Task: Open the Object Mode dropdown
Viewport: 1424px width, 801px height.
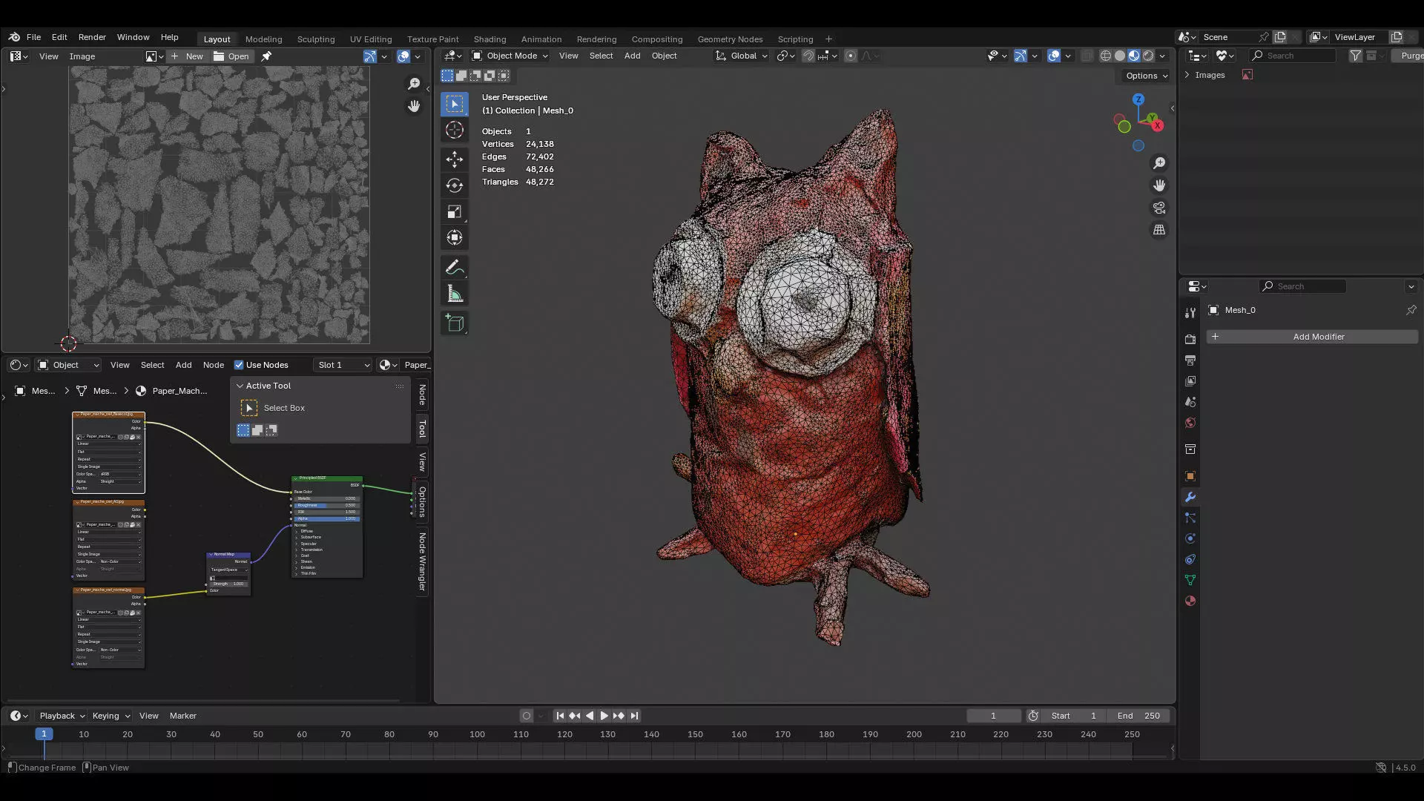Action: pos(510,56)
